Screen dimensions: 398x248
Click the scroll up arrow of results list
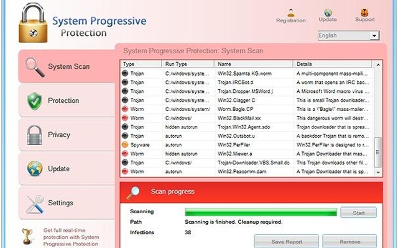tap(378, 64)
